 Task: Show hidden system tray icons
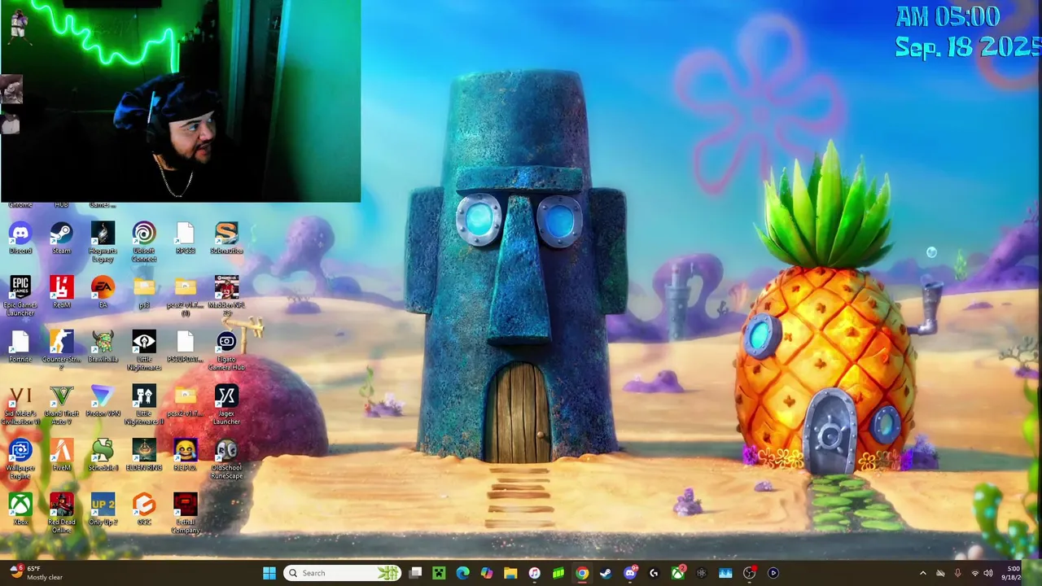point(922,573)
